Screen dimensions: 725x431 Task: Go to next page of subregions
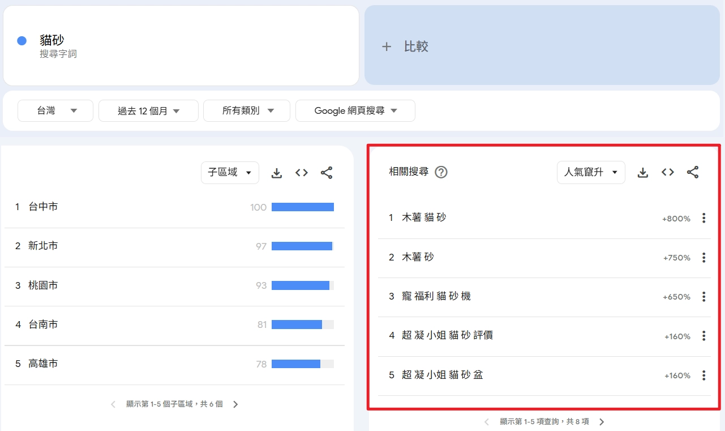pos(235,404)
